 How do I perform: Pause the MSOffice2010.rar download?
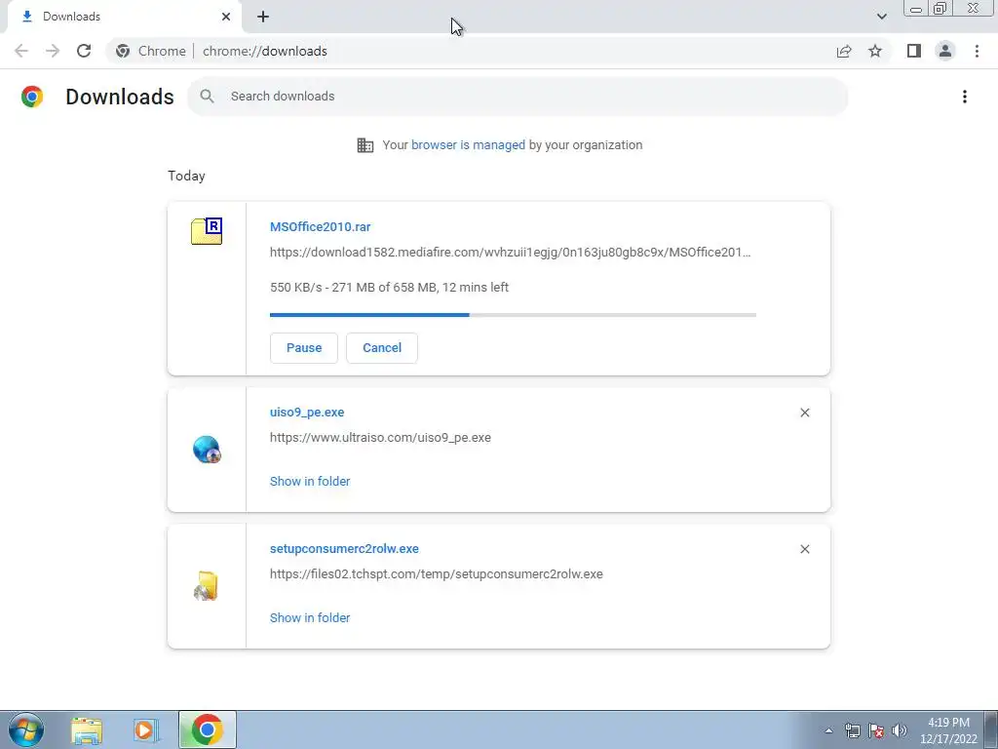click(304, 348)
